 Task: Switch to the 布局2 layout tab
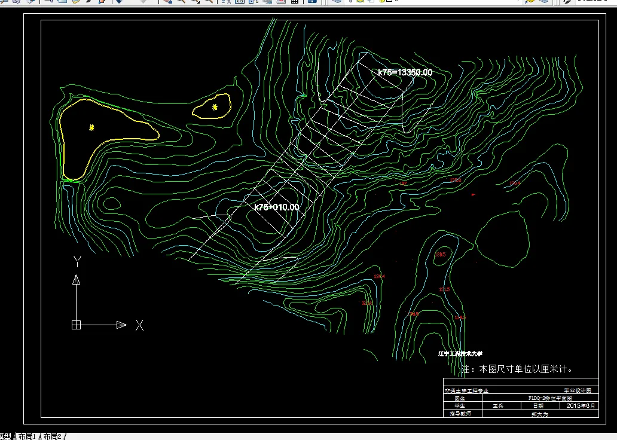[x=53, y=436]
